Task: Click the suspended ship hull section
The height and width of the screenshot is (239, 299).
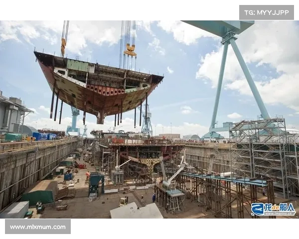Action: click(98, 85)
